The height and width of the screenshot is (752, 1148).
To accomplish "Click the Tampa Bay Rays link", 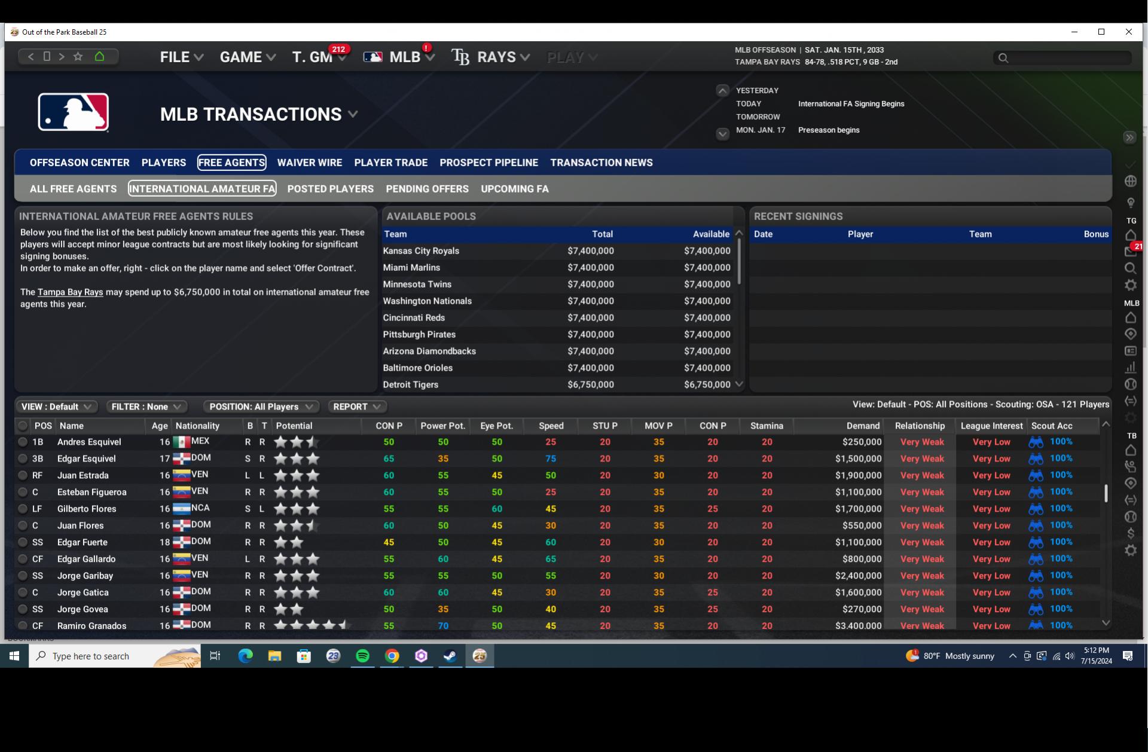I will tap(70, 292).
